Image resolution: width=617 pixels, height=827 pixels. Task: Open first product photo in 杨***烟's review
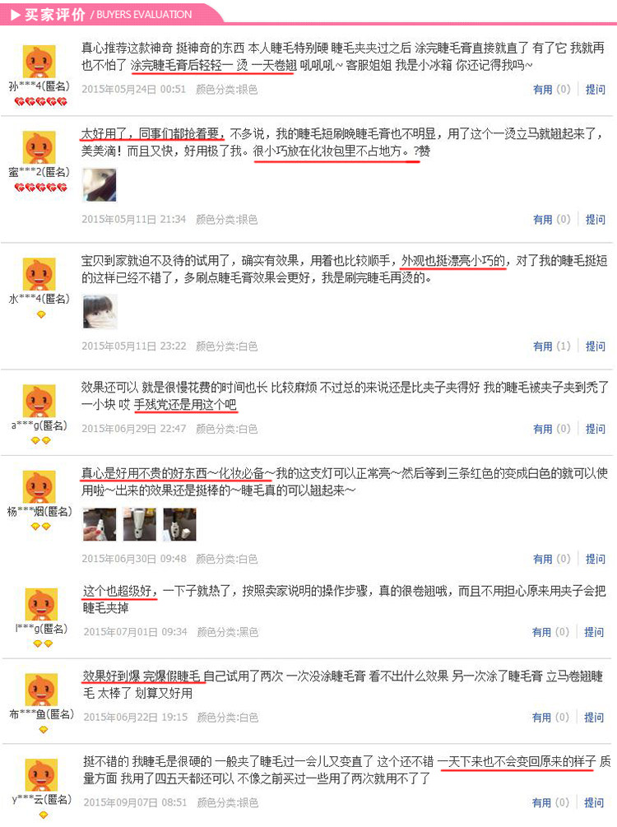pyautogui.click(x=100, y=524)
